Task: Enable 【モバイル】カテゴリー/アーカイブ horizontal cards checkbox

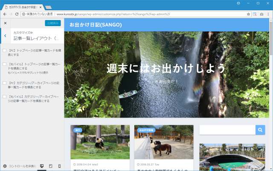Action: pyautogui.click(x=5, y=97)
